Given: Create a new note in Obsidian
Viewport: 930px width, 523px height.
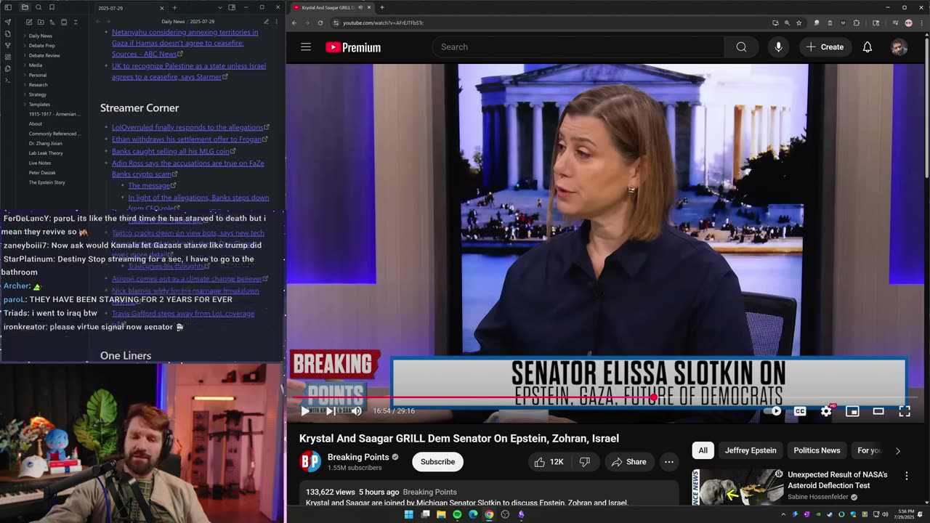Looking at the screenshot, I should 28,22.
